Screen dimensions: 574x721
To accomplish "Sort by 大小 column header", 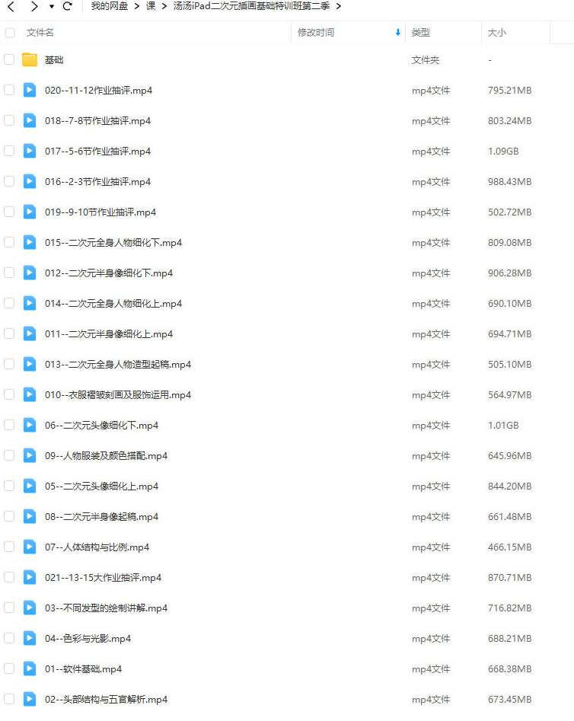I will [x=496, y=33].
